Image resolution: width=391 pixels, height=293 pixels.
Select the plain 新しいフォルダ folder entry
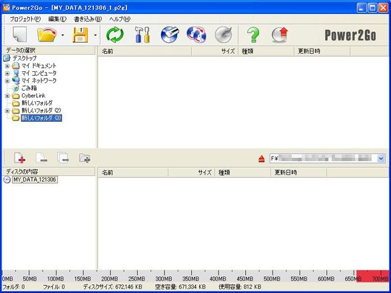click(x=37, y=103)
